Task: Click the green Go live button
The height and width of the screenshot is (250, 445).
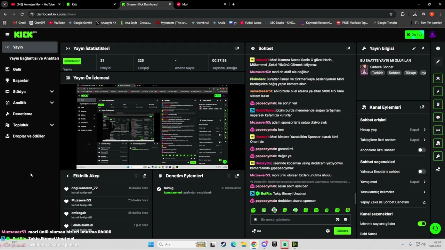Action: point(414,34)
